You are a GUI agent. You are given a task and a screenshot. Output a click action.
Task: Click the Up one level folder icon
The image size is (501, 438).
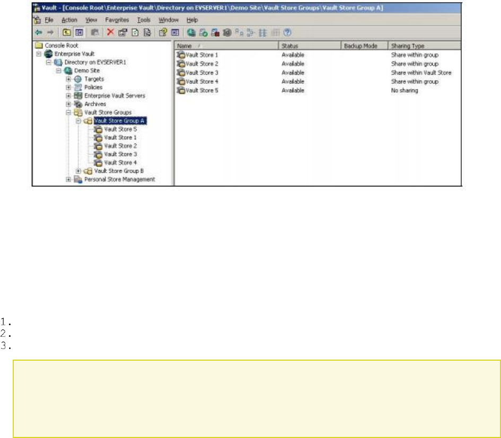(x=66, y=32)
